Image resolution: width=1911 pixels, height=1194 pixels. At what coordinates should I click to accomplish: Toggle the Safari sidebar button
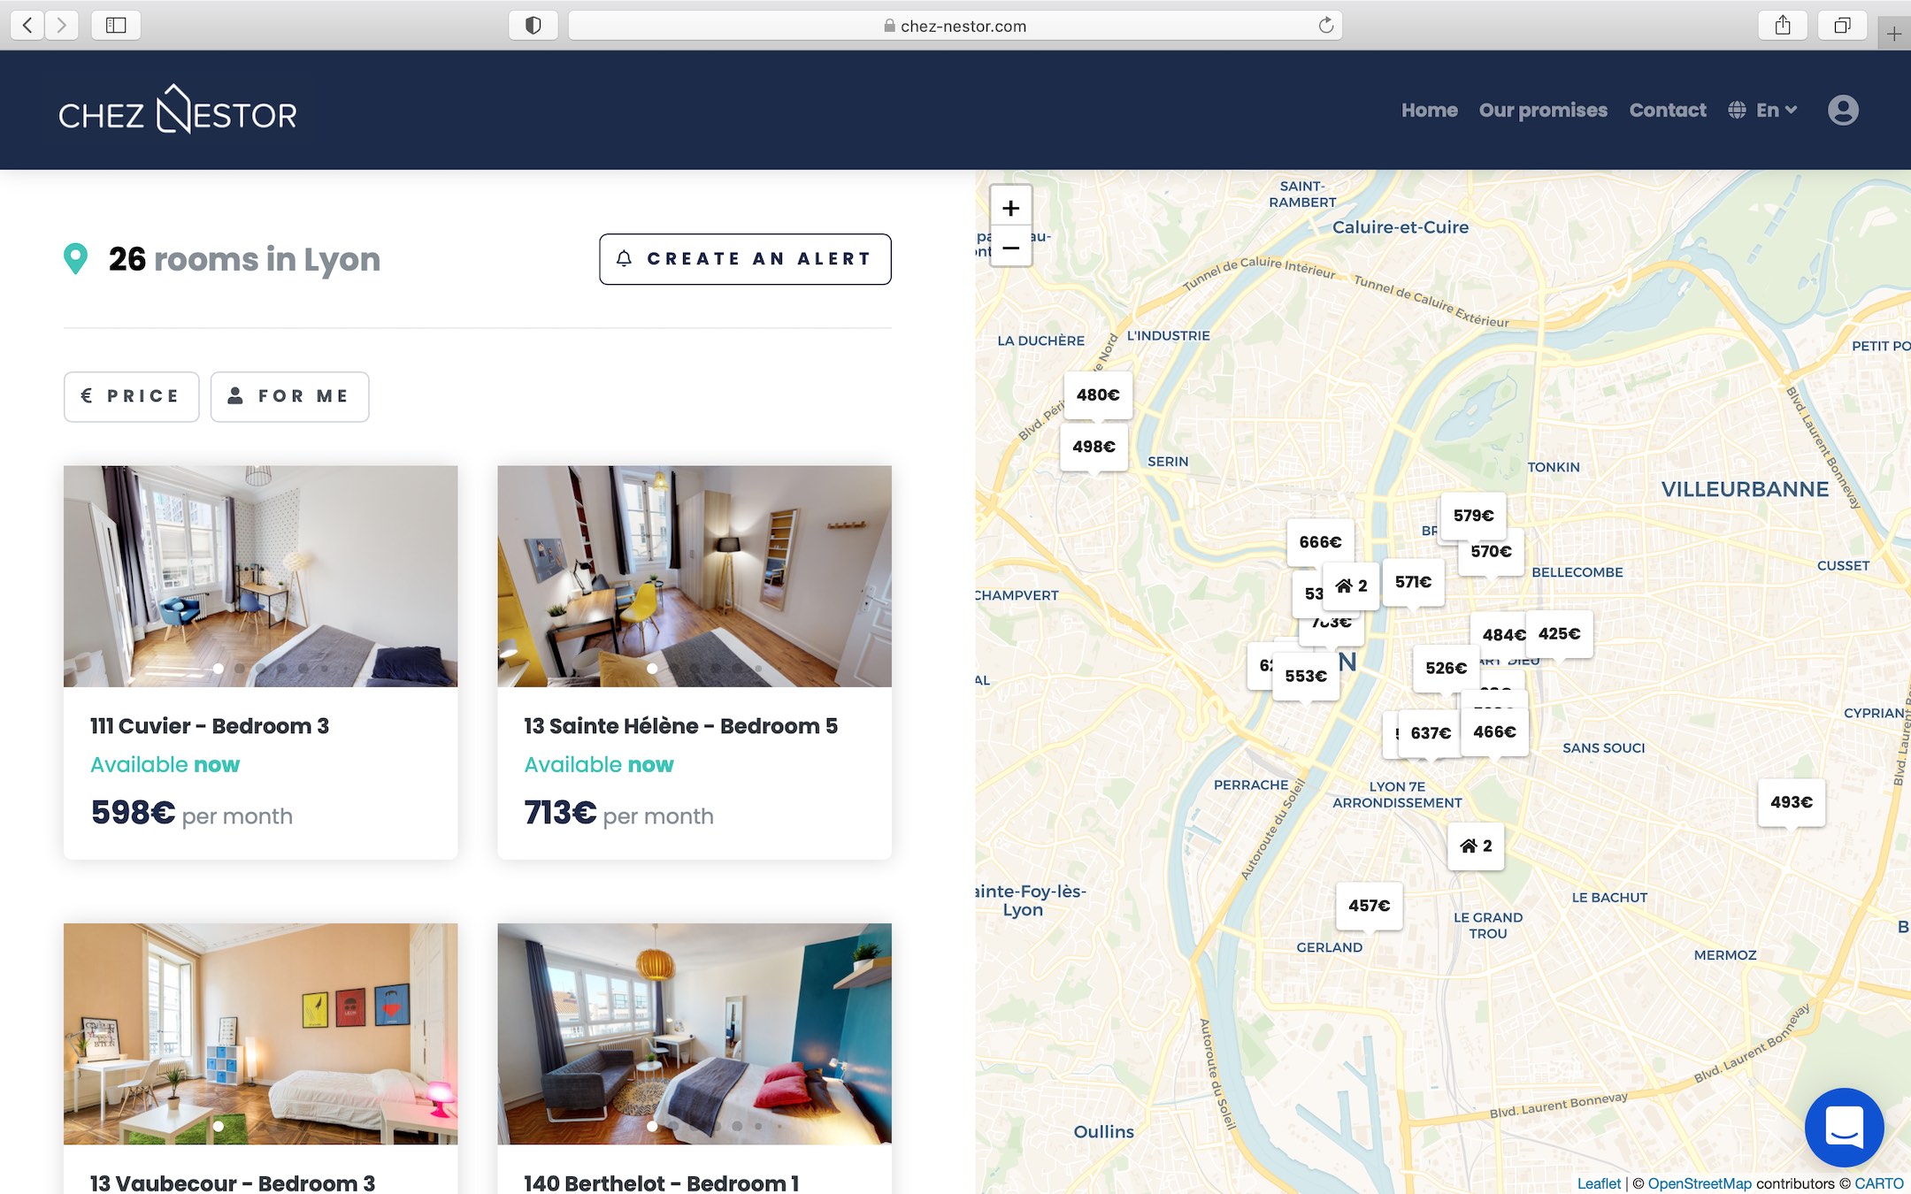pyautogui.click(x=116, y=25)
